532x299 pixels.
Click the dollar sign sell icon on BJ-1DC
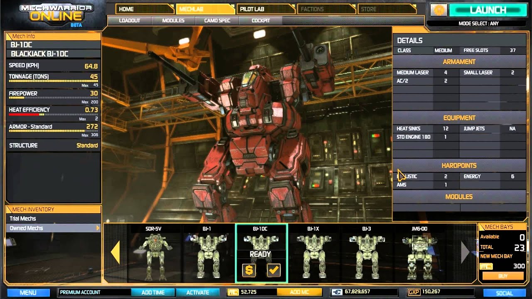click(x=249, y=271)
